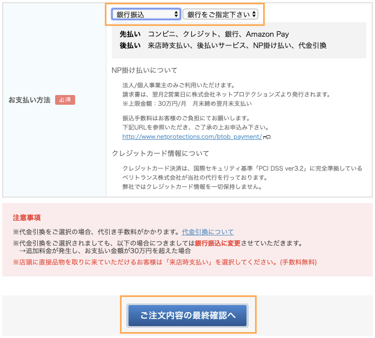This screenshot has width=375, height=338.
Task: Click the line 振込手数料はお客様のご負担にてお願いします。
Action: pos(186,118)
